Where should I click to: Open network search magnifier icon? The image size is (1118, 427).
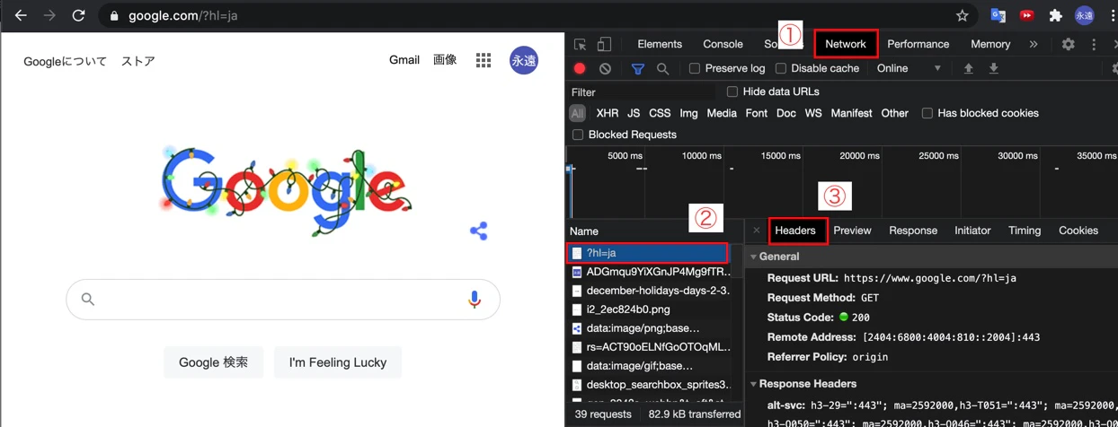pos(662,68)
